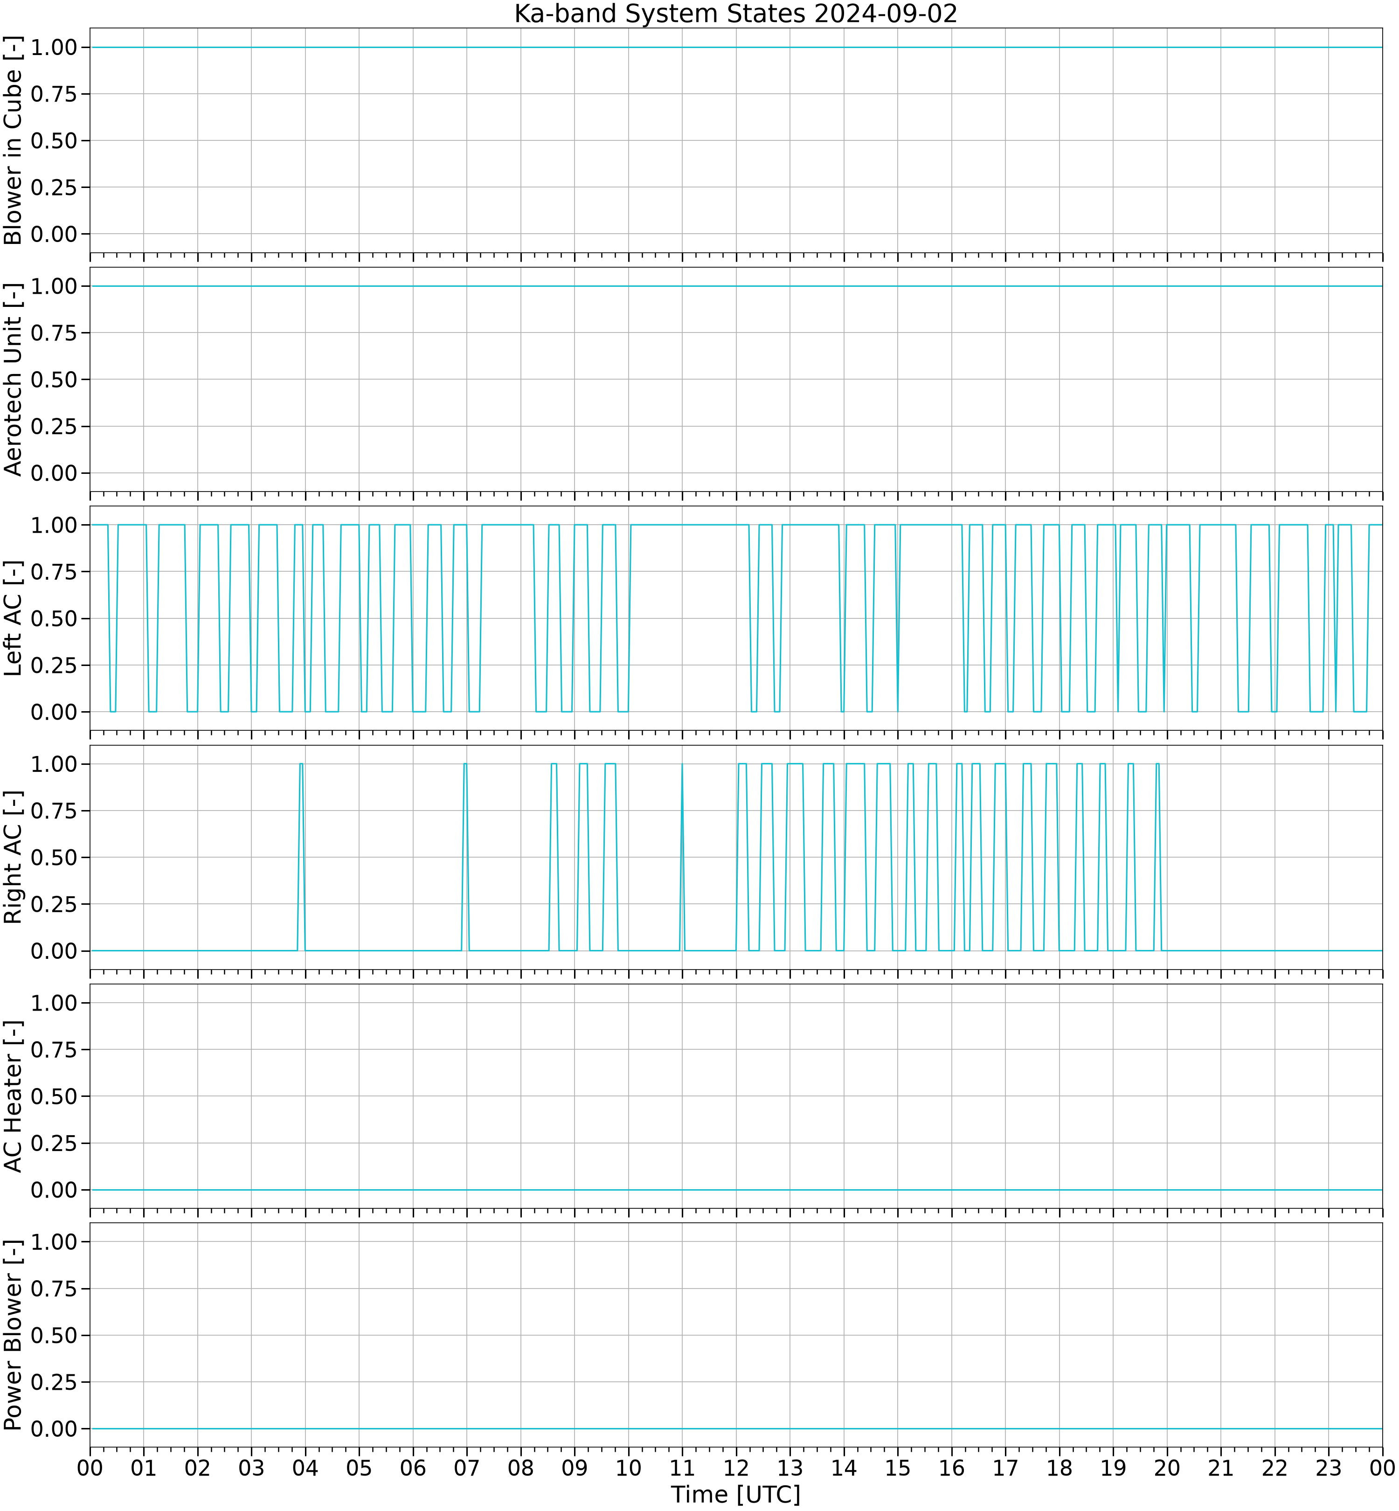Click the 1.00 tick label on Blower in Cube plot

click(x=54, y=47)
